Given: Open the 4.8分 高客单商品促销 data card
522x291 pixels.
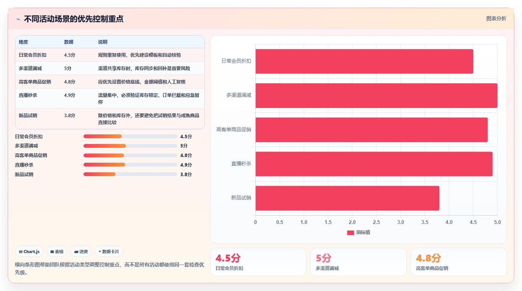Looking at the screenshot, I should pyautogui.click(x=458, y=262).
